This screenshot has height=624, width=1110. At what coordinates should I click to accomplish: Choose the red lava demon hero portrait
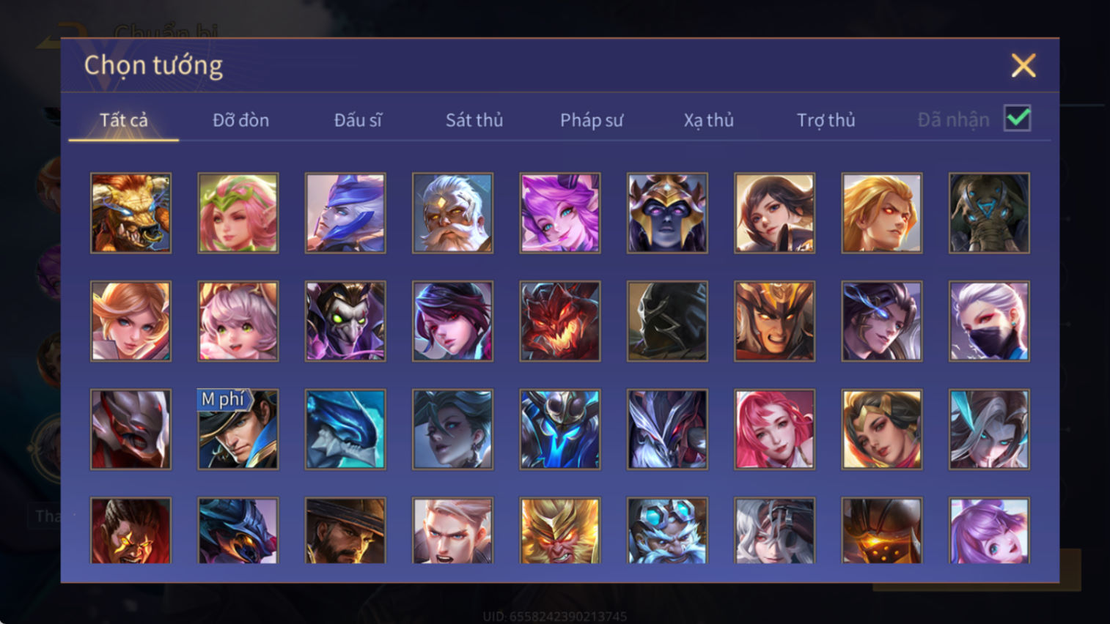coord(560,321)
